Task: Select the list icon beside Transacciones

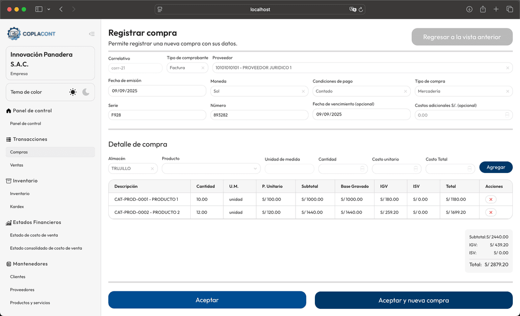Action: click(8, 139)
